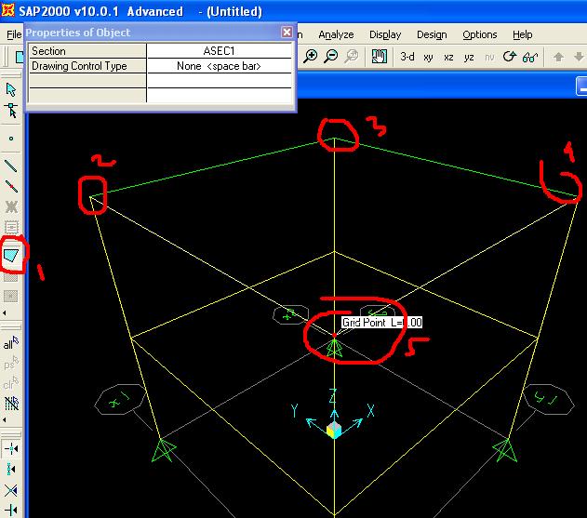
Task: Click the greyed clear selection (clr) tool
Action: pyautogui.click(x=11, y=383)
